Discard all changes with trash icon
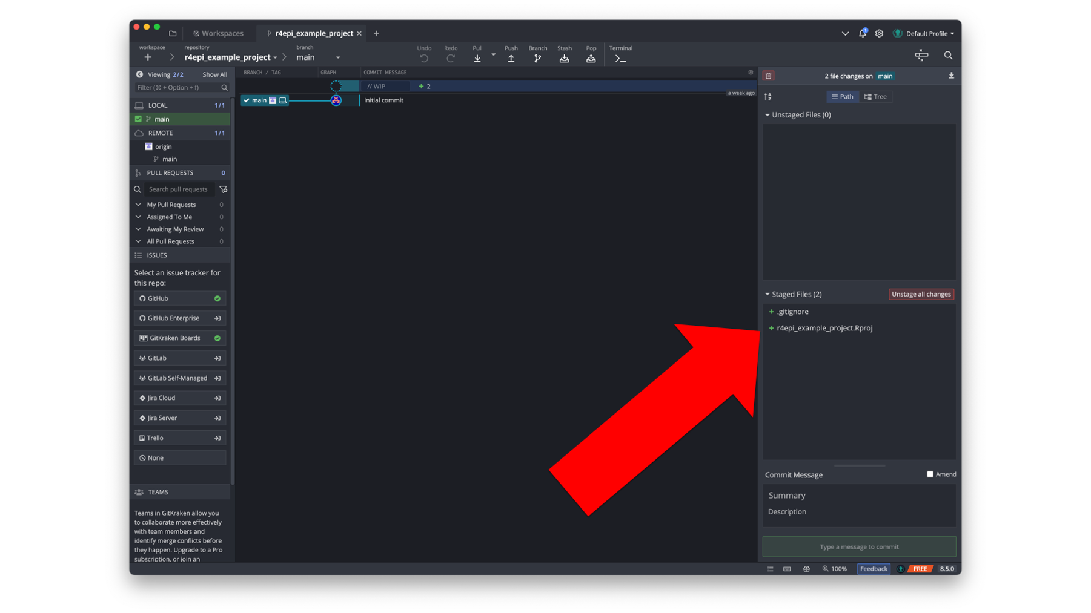This screenshot has height=613, width=1091. click(x=769, y=76)
